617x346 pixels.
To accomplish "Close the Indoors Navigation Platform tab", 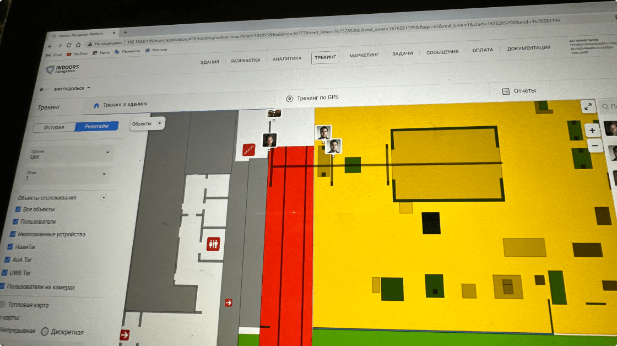I will [x=115, y=33].
